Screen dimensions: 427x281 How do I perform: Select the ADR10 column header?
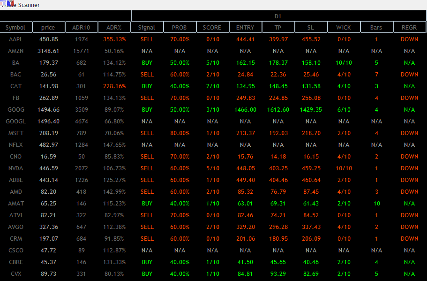[81, 28]
